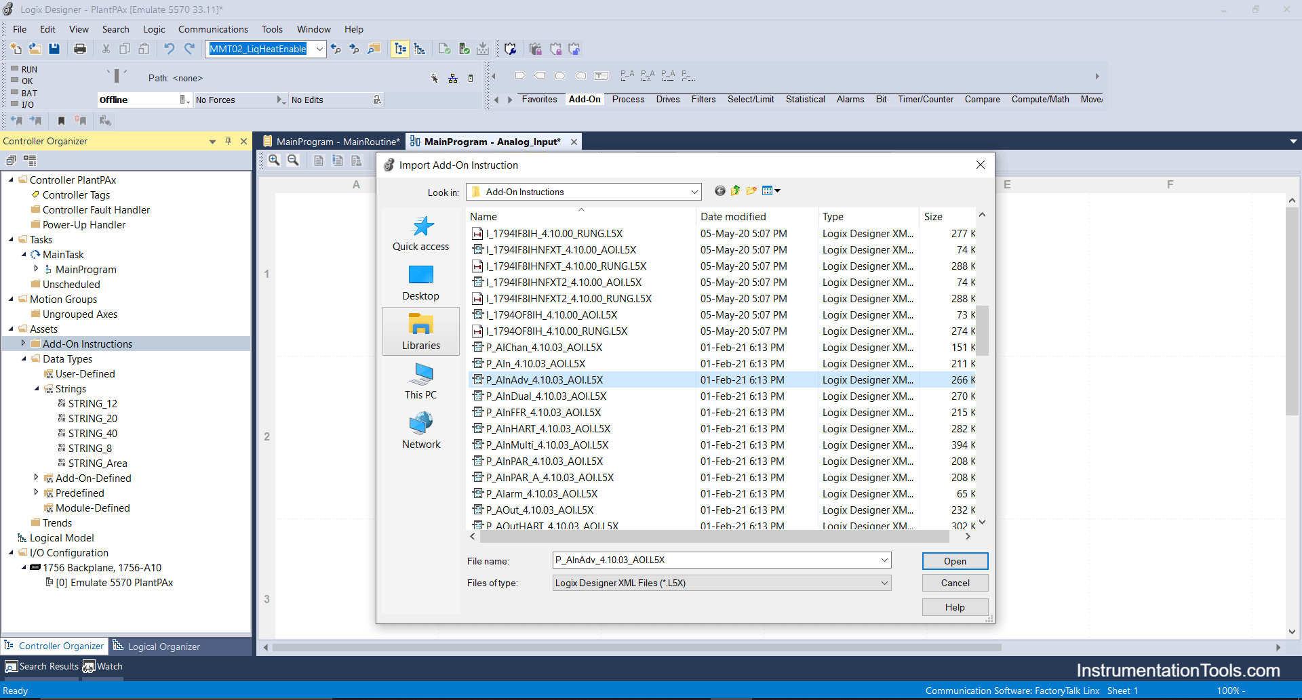Viewport: 1302px width, 700px height.
Task: Print using the printer toolbar icon
Action: (80, 49)
